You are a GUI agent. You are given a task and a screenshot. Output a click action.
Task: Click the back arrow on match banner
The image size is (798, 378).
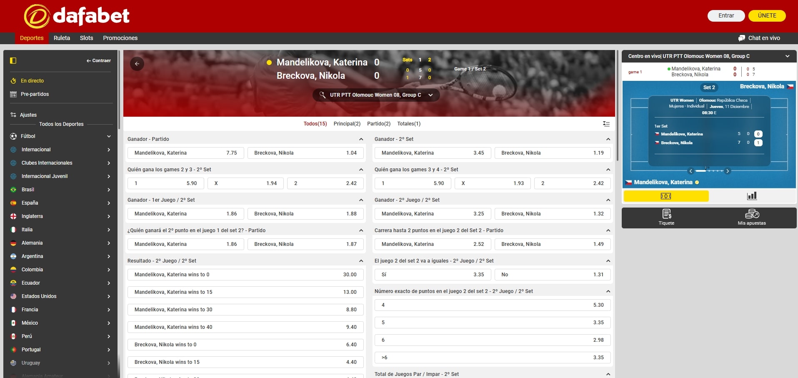(137, 64)
